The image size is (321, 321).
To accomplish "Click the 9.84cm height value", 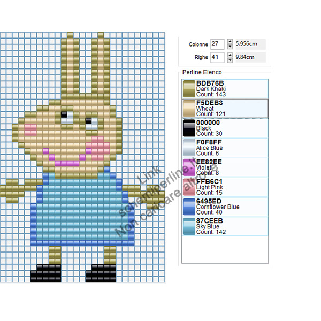I will tap(245, 57).
